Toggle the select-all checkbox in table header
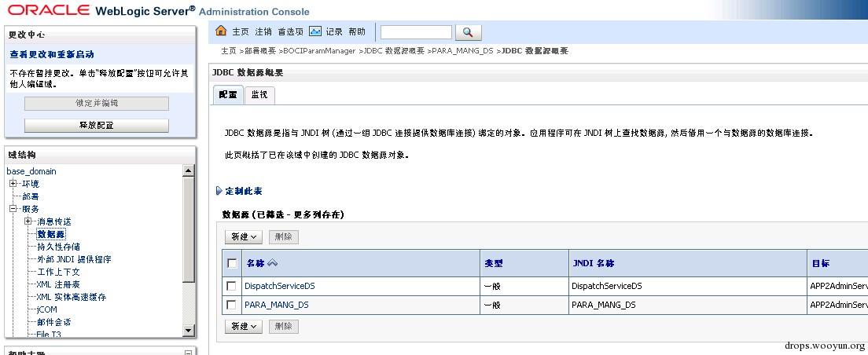The height and width of the screenshot is (355, 868). point(232,263)
